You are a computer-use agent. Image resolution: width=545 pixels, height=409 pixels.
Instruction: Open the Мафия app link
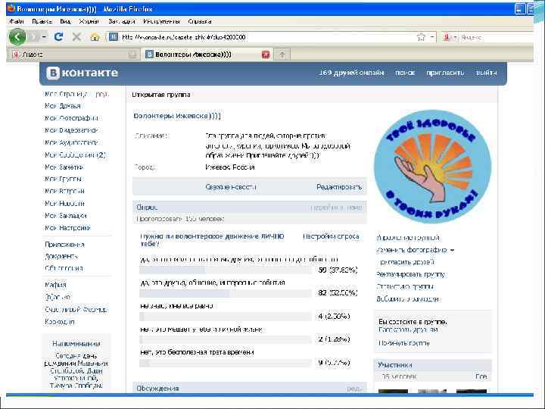coord(55,285)
